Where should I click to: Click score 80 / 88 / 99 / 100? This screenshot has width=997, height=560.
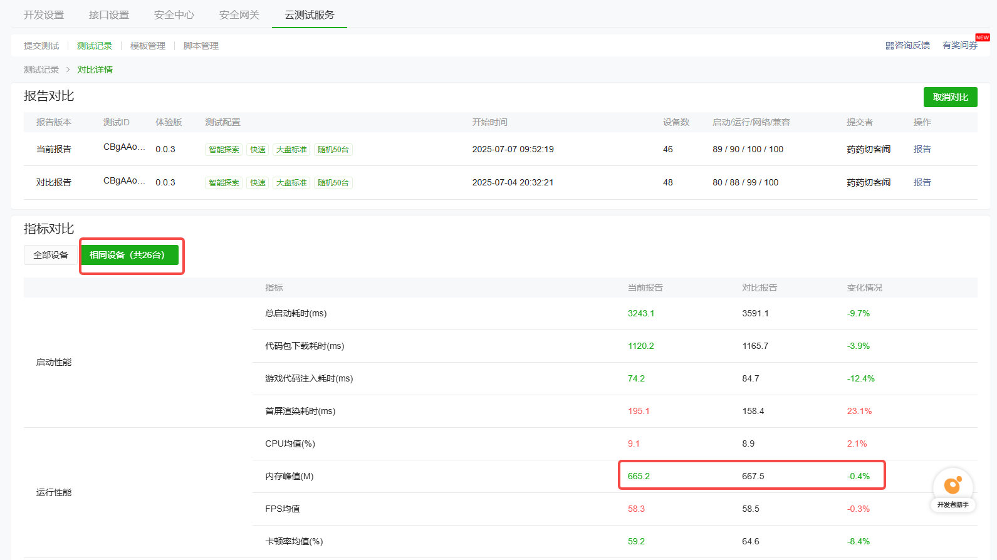tap(746, 182)
